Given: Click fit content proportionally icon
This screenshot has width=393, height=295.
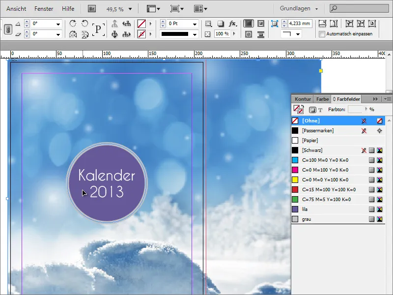Looking at the screenshot, I should point(334,24).
